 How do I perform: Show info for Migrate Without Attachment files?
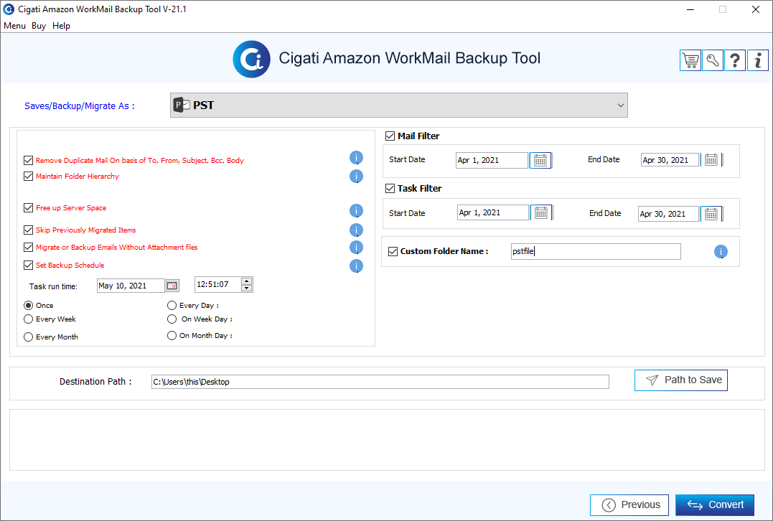pyautogui.click(x=356, y=247)
